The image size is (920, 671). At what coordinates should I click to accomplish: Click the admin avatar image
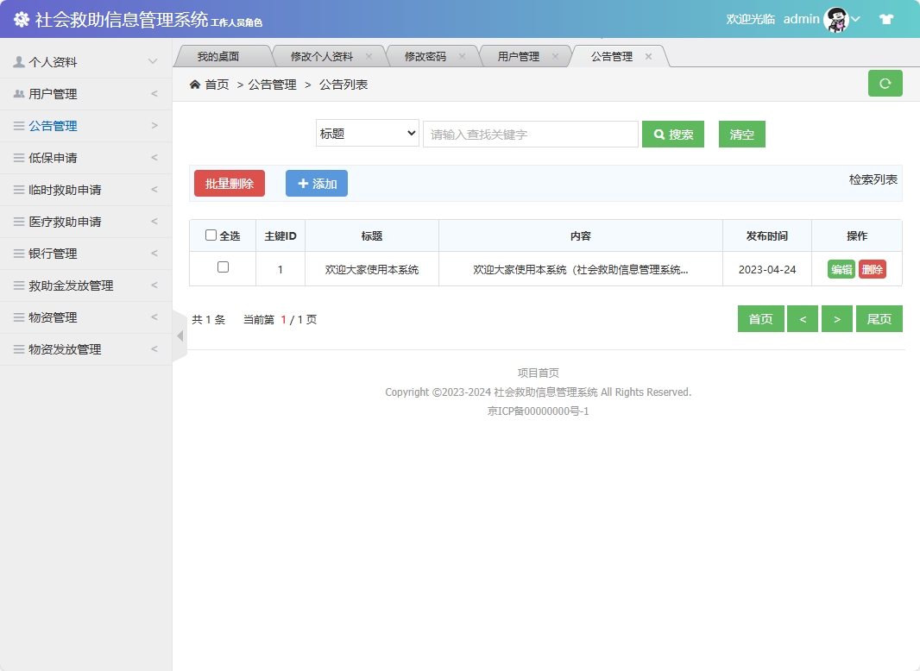pos(834,18)
